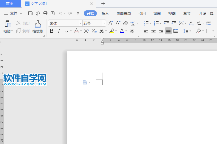Open highlight color dropdown arrow
The image size is (217, 144).
click(116, 31)
